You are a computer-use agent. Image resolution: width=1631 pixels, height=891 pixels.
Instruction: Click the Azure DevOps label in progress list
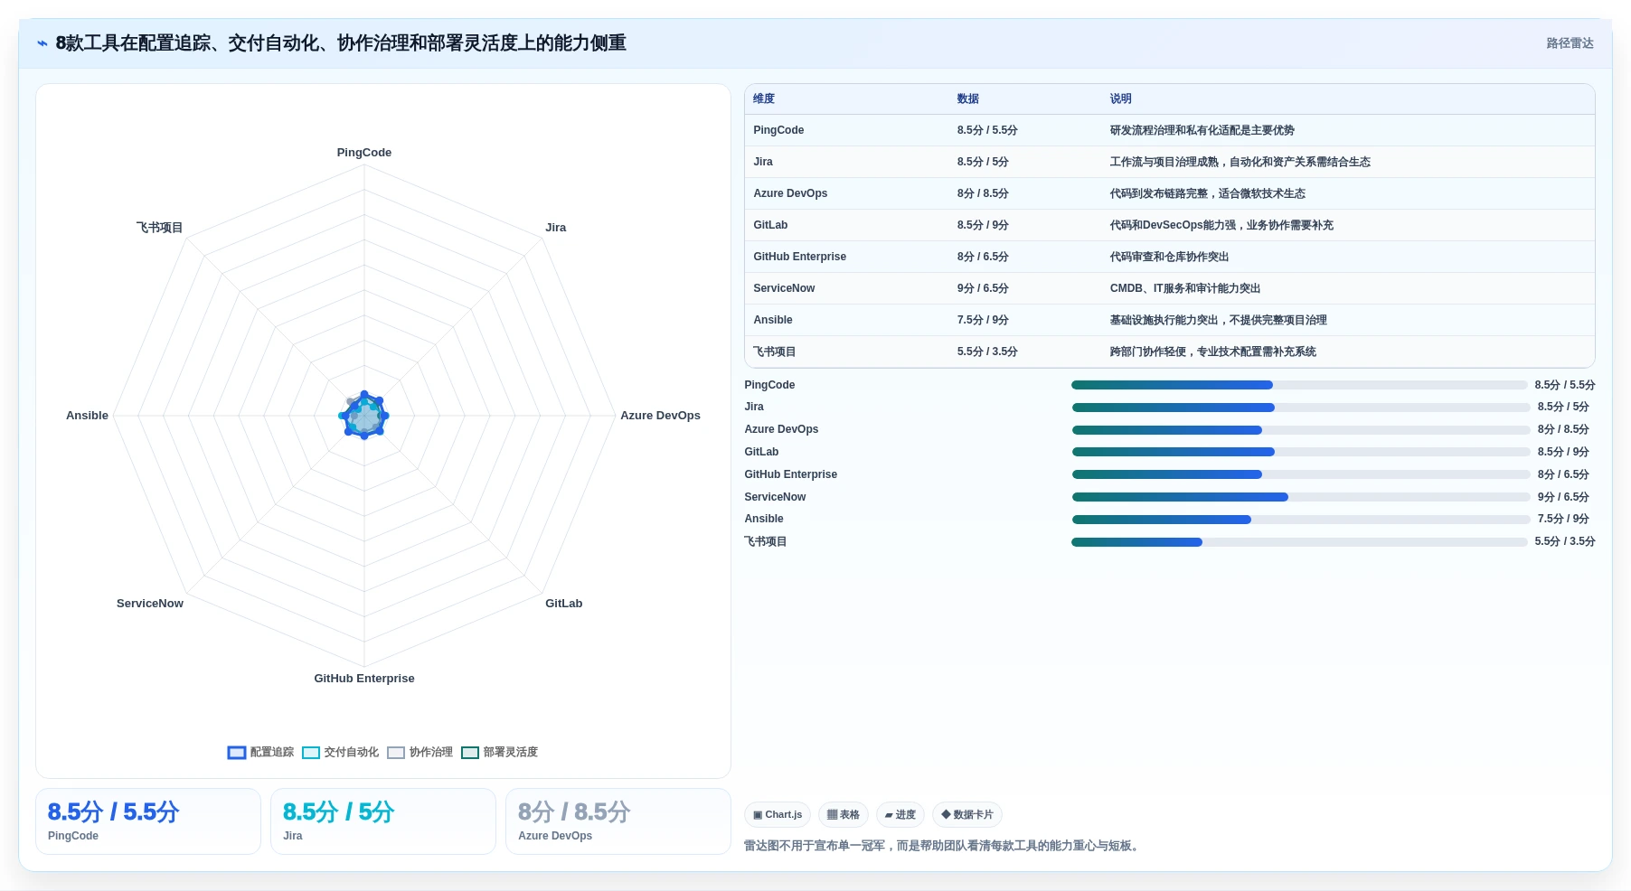coord(781,429)
